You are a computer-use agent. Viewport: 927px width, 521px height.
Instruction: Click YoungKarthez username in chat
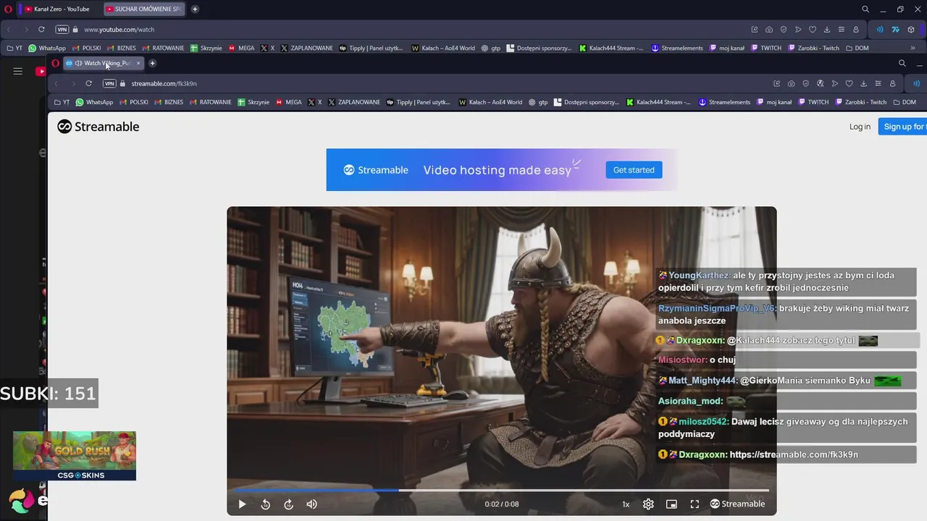[x=700, y=275]
